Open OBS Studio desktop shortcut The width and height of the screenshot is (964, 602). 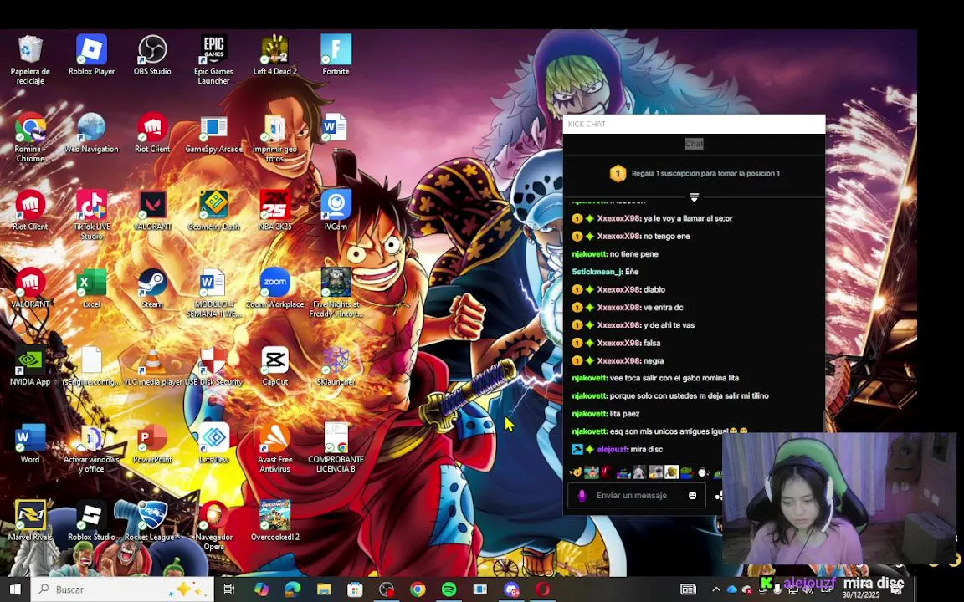coord(152,55)
